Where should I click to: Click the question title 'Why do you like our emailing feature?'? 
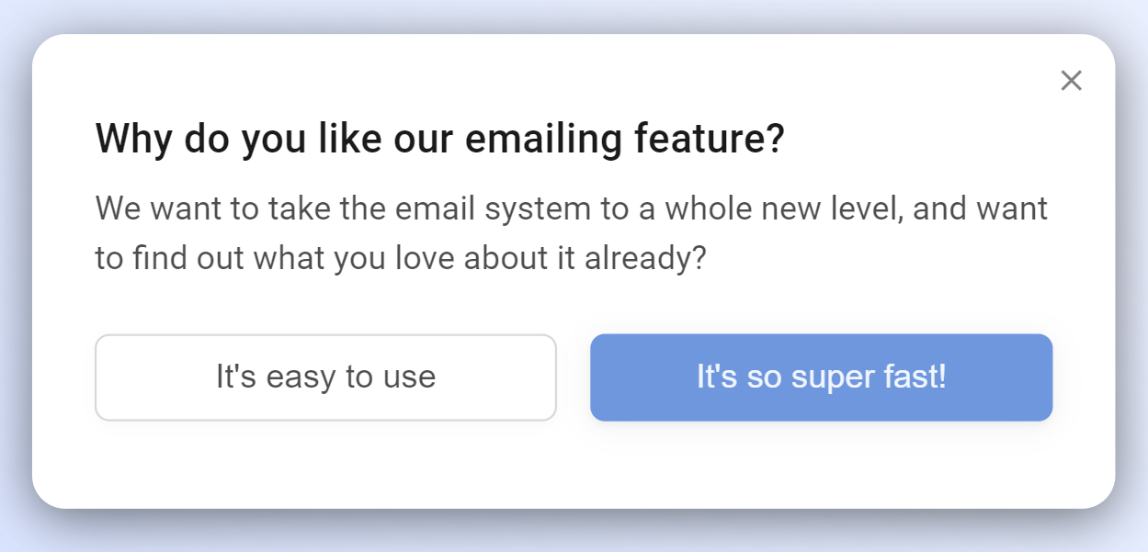439,139
